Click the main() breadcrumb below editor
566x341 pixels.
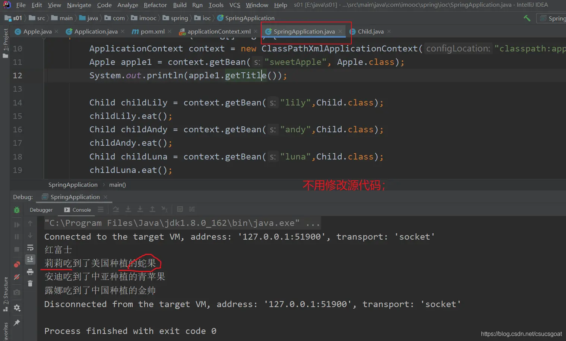point(117,185)
